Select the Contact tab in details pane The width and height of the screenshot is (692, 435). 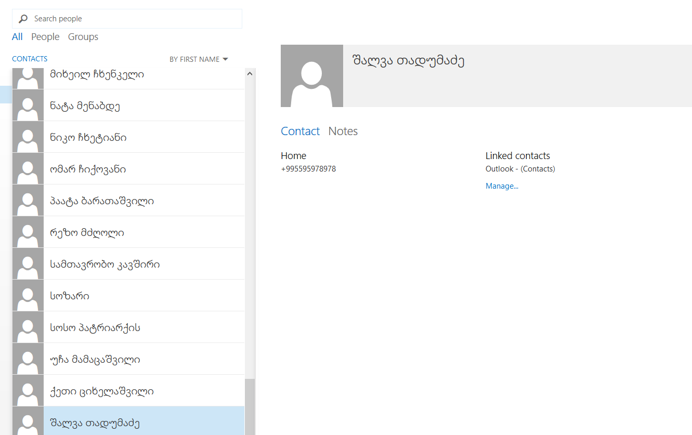coord(300,131)
